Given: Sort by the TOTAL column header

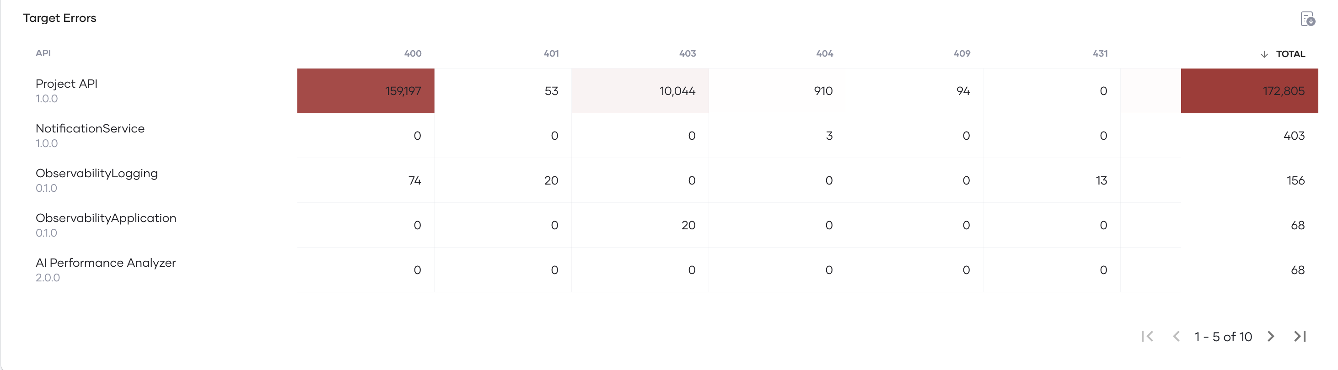Looking at the screenshot, I should coord(1290,54).
